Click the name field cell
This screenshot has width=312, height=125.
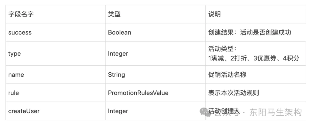55,75
